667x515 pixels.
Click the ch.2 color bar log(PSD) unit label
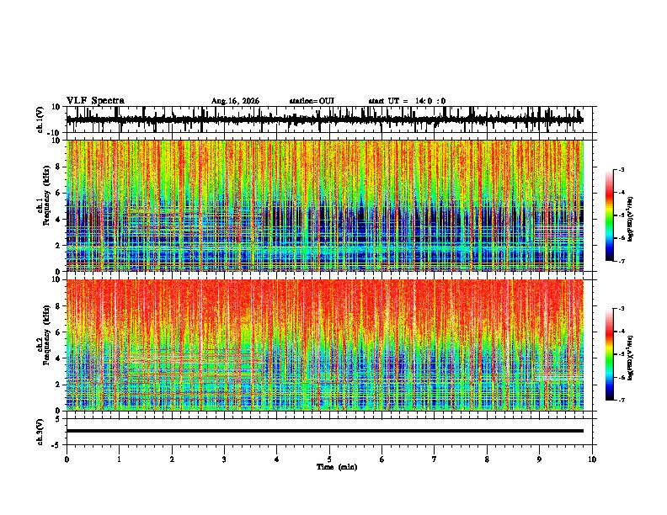coord(631,358)
